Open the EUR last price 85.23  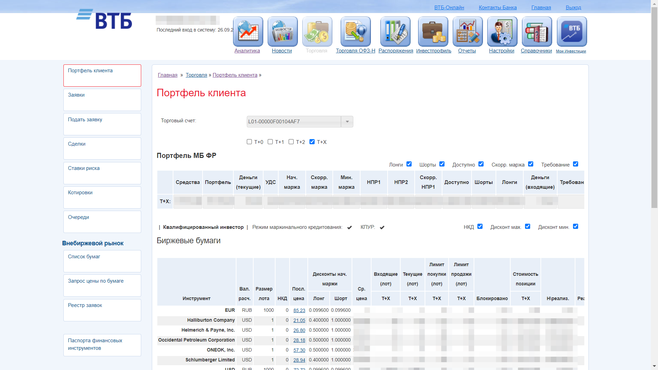(299, 310)
